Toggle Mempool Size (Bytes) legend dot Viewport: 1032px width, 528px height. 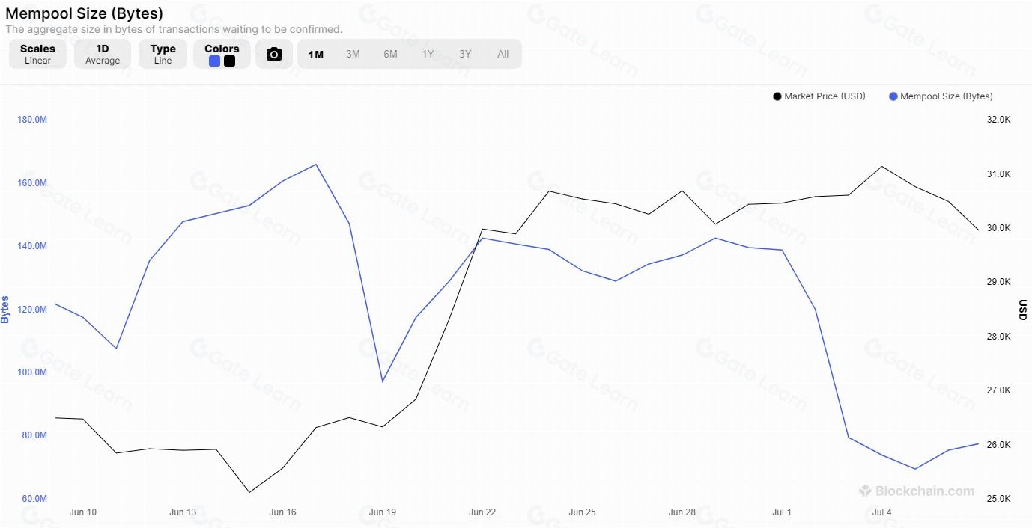(x=893, y=96)
